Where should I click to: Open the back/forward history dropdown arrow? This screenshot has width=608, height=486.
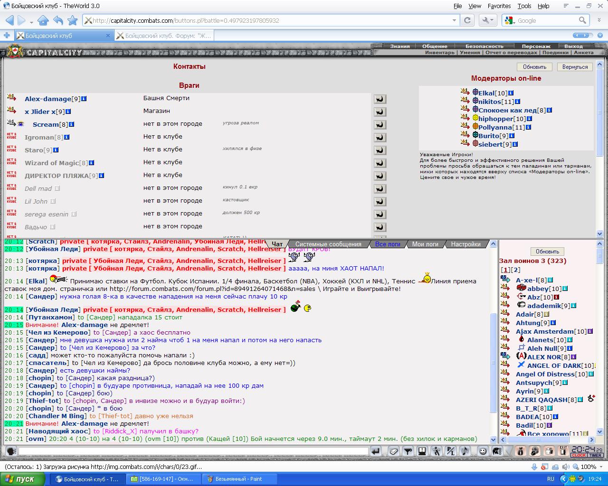(31, 22)
